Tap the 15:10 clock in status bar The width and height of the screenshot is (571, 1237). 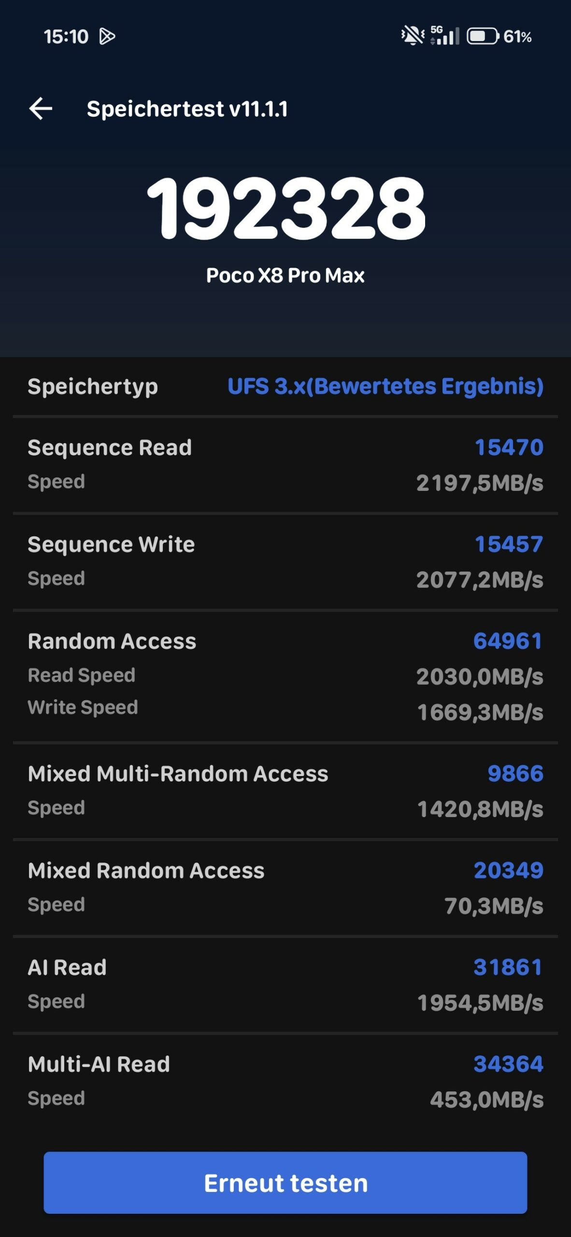[x=66, y=37]
